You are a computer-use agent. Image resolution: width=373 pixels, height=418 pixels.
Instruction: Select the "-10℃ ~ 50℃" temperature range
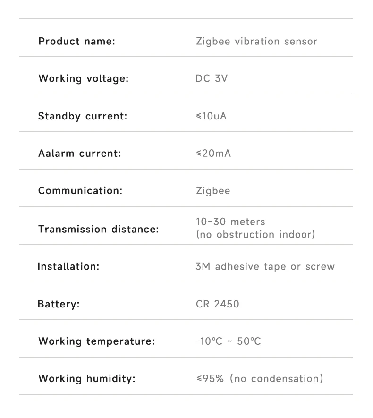click(228, 341)
